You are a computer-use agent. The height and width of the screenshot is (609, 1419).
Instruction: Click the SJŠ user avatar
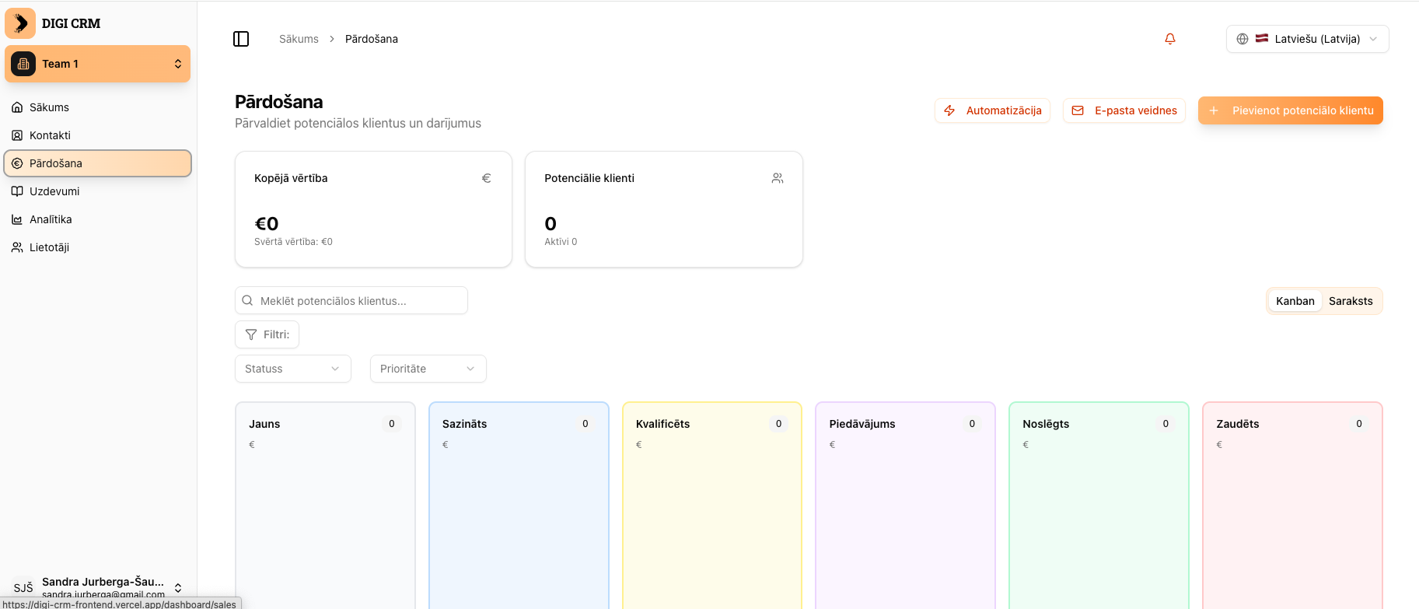coord(23,587)
